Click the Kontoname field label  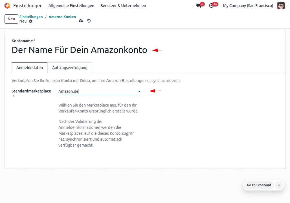[x=22, y=41]
